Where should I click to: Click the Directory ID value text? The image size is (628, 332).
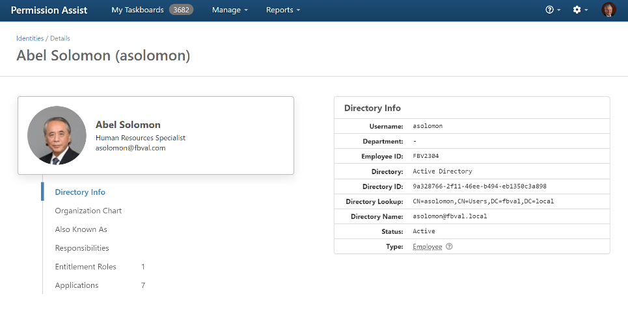(x=479, y=186)
